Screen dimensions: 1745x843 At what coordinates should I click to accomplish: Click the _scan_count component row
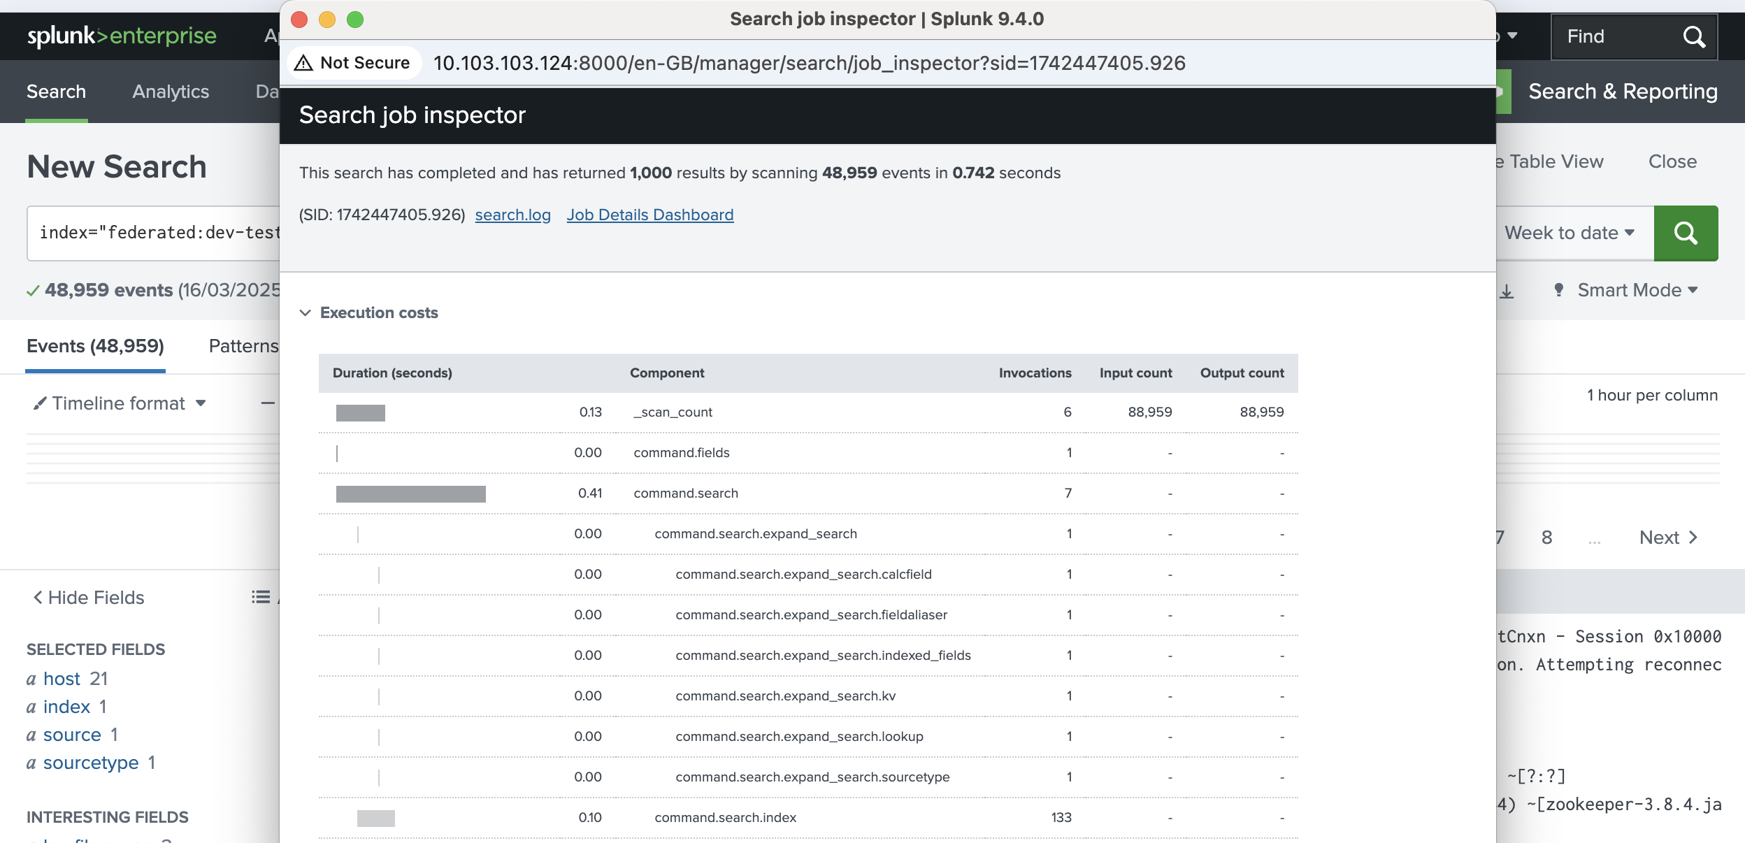[x=808, y=412]
